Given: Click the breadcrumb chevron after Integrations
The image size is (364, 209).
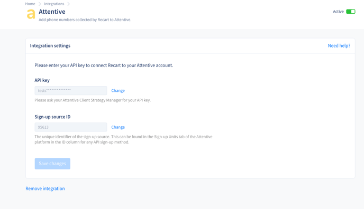Looking at the screenshot, I should (68, 4).
